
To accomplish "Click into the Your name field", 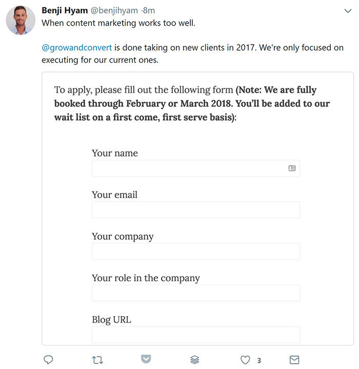I will click(189, 168).
